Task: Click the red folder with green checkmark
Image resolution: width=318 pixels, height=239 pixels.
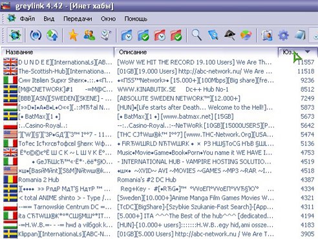Action: [x=176, y=35]
